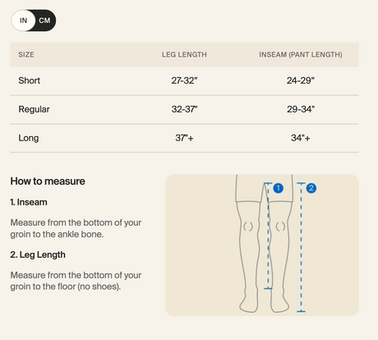Click the leg length dashed line

click(301, 247)
